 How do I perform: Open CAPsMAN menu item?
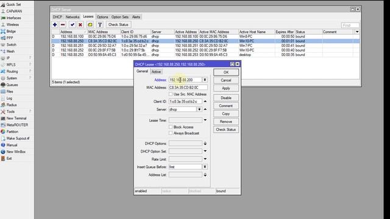tap(14, 11)
